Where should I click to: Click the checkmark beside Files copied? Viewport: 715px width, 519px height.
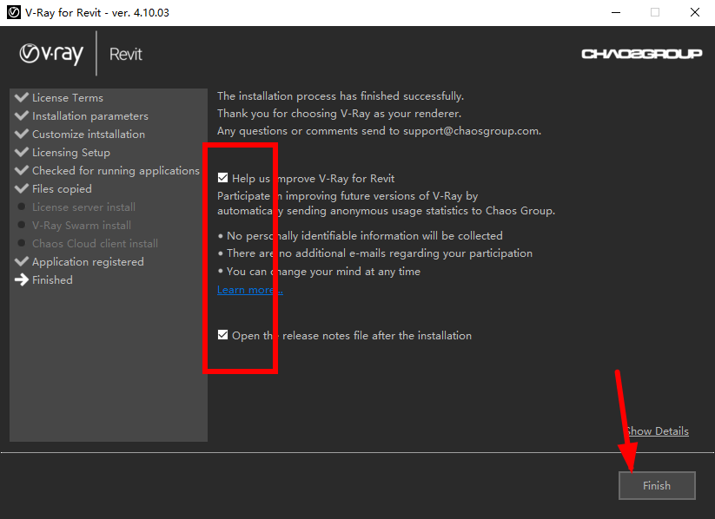[x=22, y=188]
